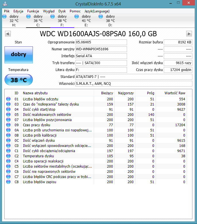The height and width of the screenshot is (224, 197).
Task: Click the Oprogramowanie field showing 05.06H05
Action: click(101, 42)
